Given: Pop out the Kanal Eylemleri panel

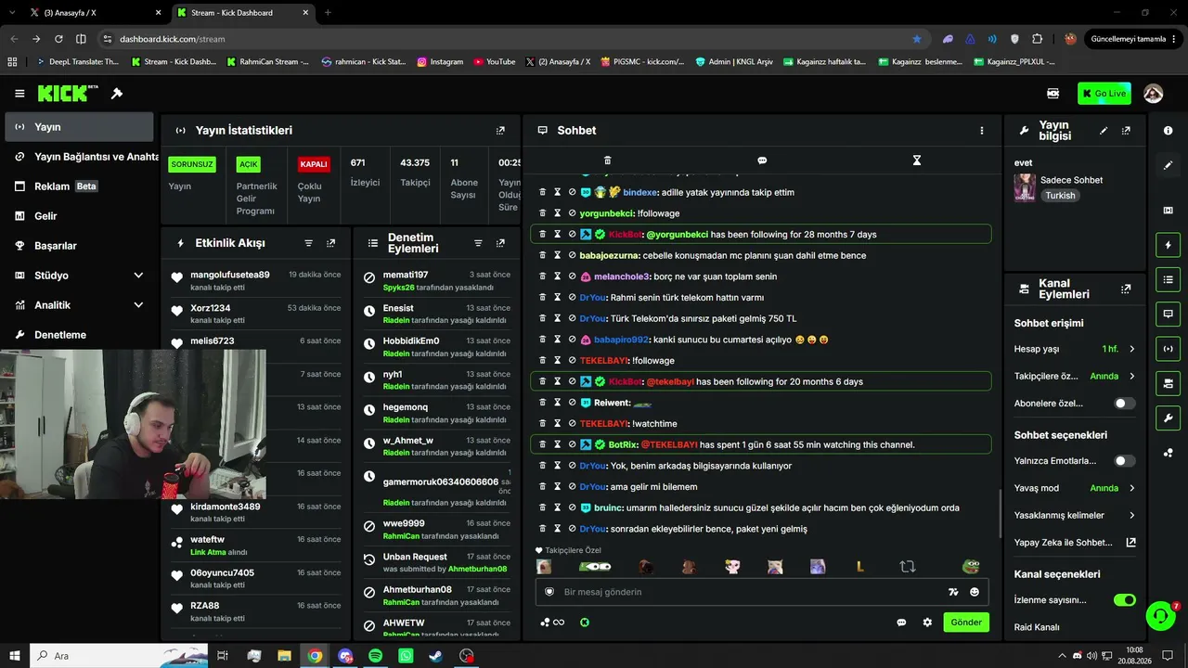Looking at the screenshot, I should [1126, 289].
